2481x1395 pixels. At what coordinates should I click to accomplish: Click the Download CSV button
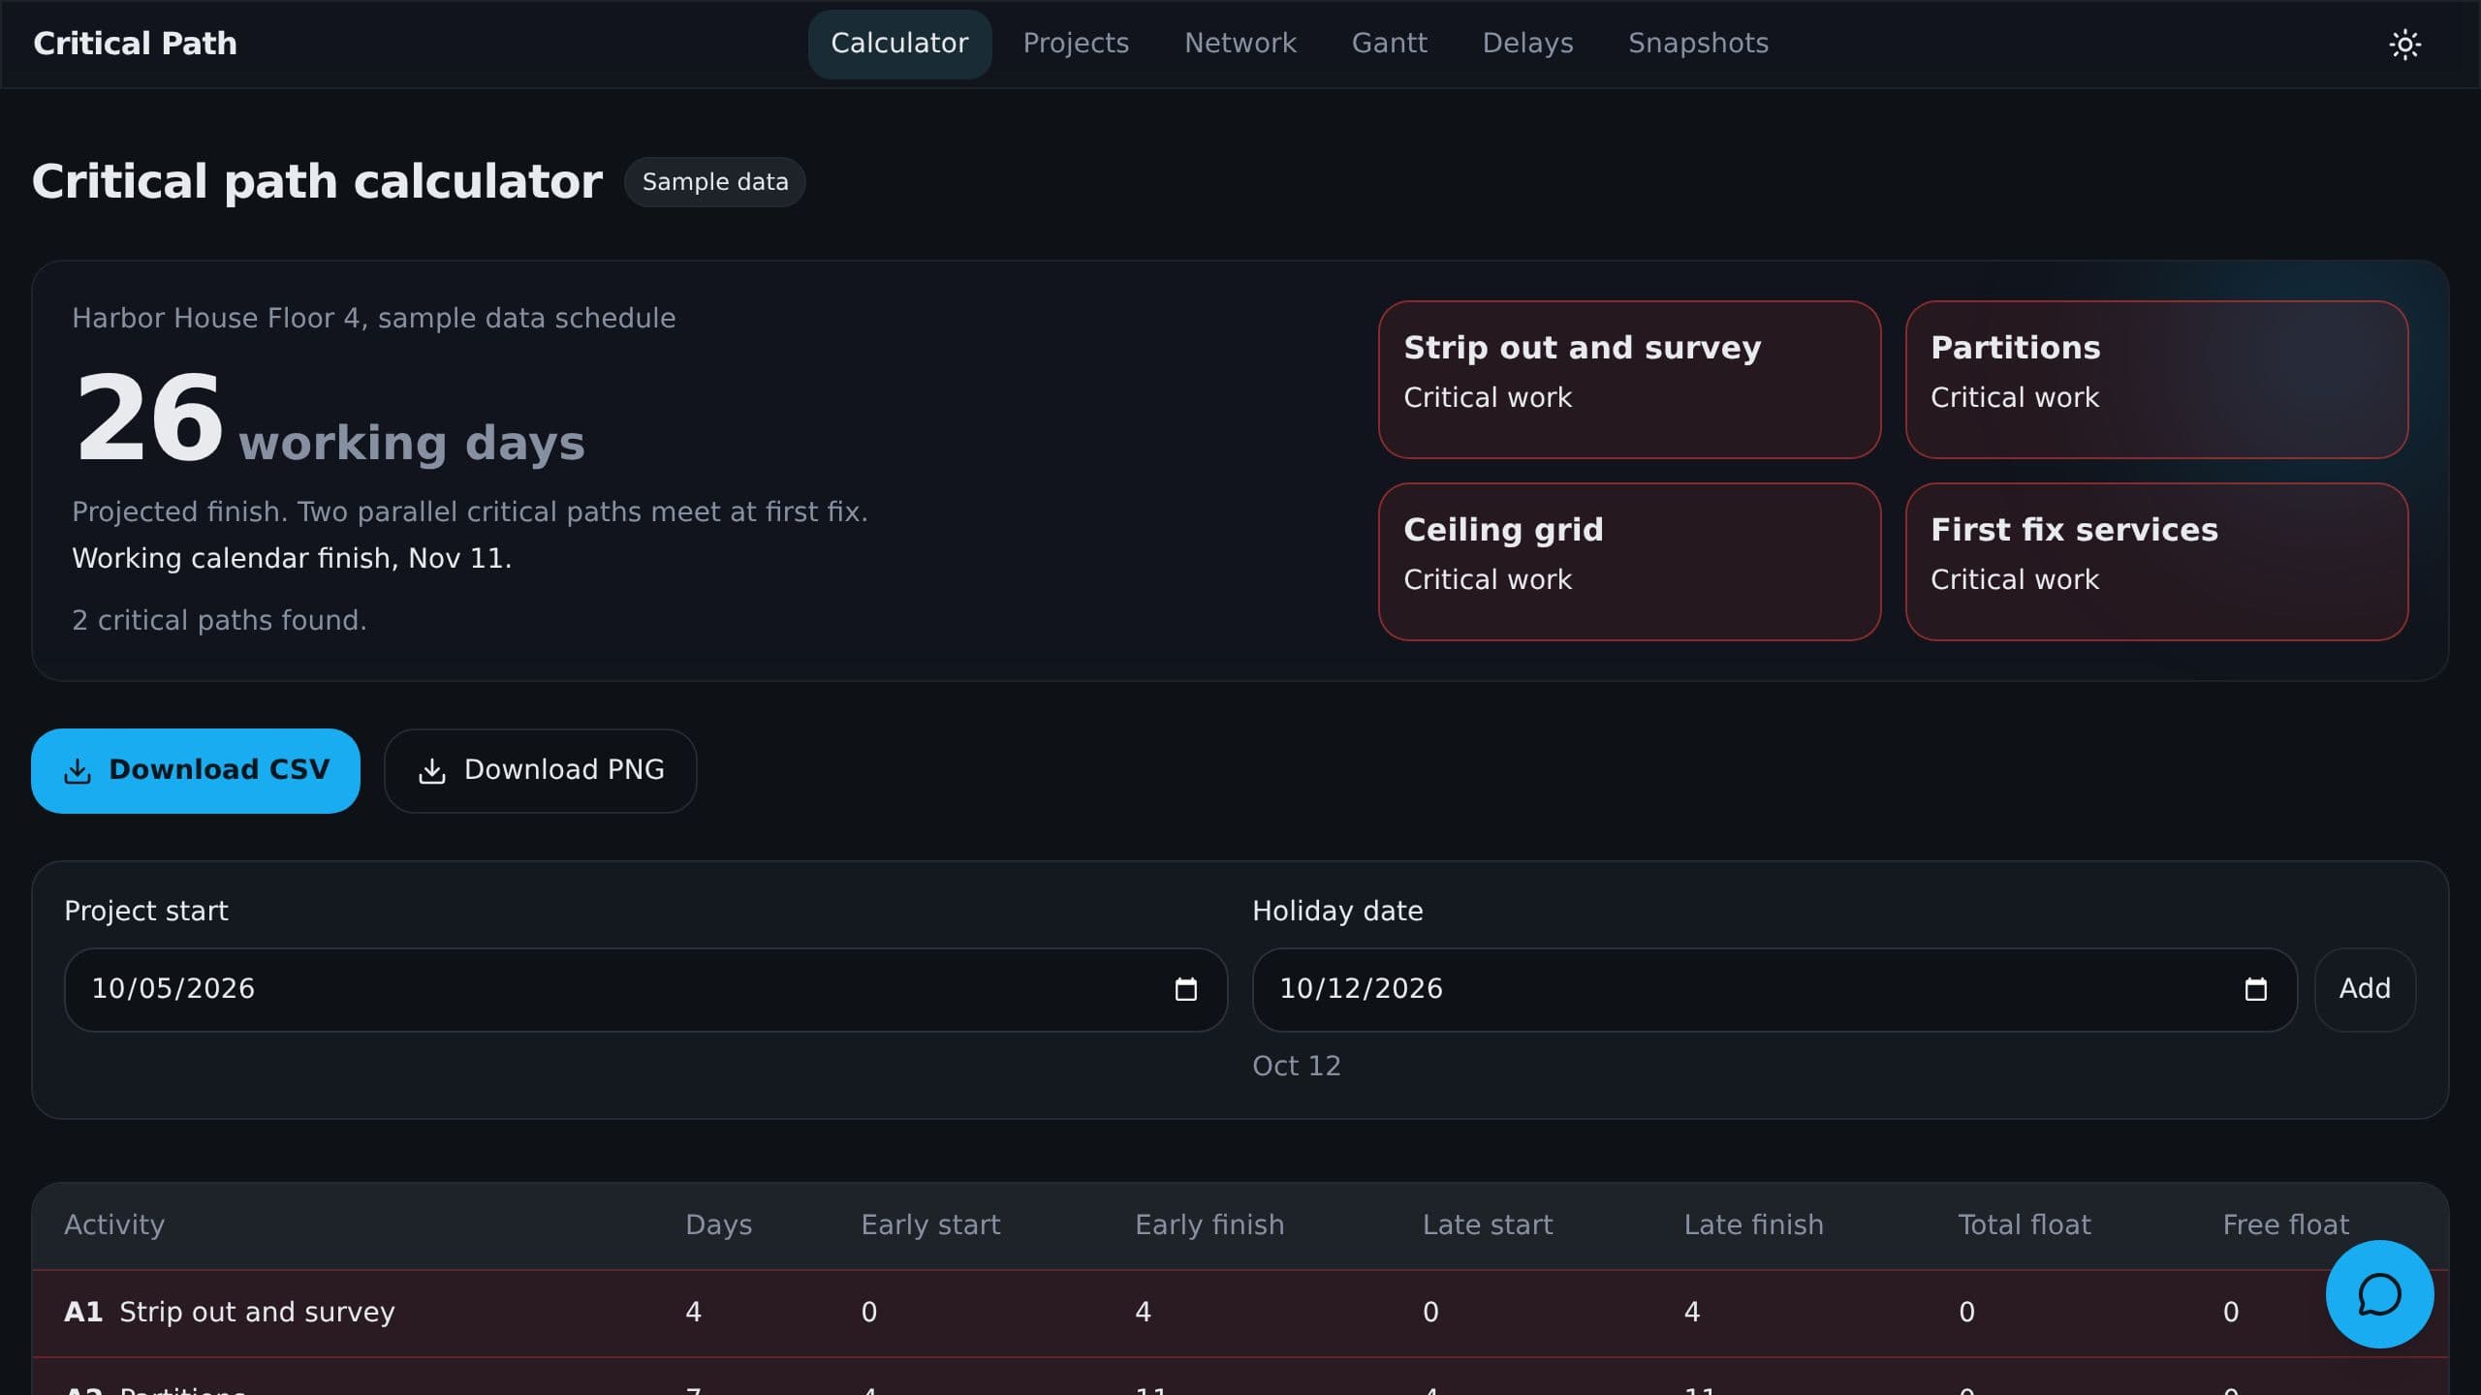[x=196, y=770]
